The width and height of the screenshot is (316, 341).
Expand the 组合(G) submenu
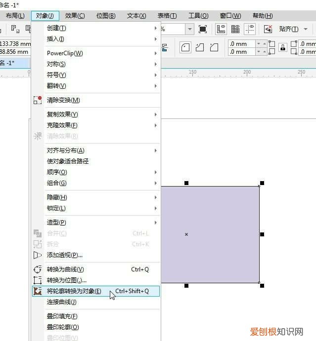96,183
